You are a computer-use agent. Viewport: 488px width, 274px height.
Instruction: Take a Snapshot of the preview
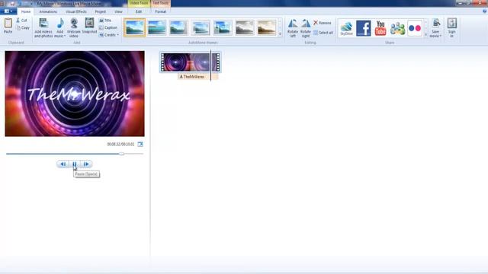pyautogui.click(x=90, y=26)
